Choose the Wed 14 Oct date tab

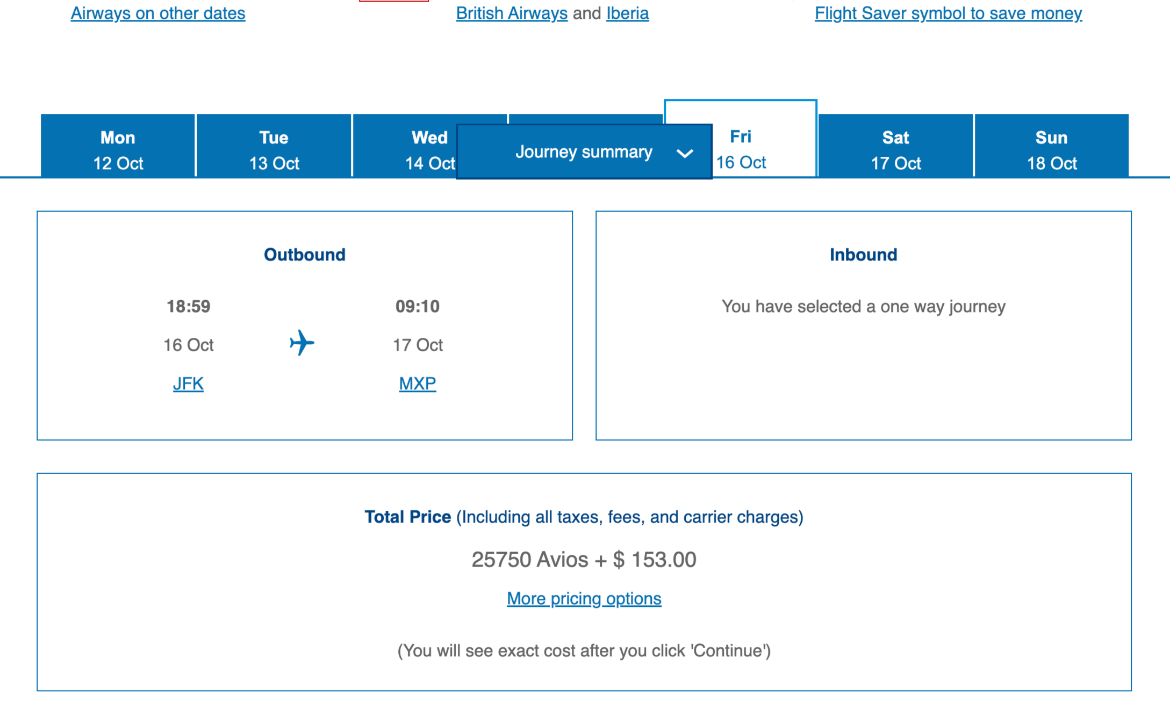tap(408, 150)
